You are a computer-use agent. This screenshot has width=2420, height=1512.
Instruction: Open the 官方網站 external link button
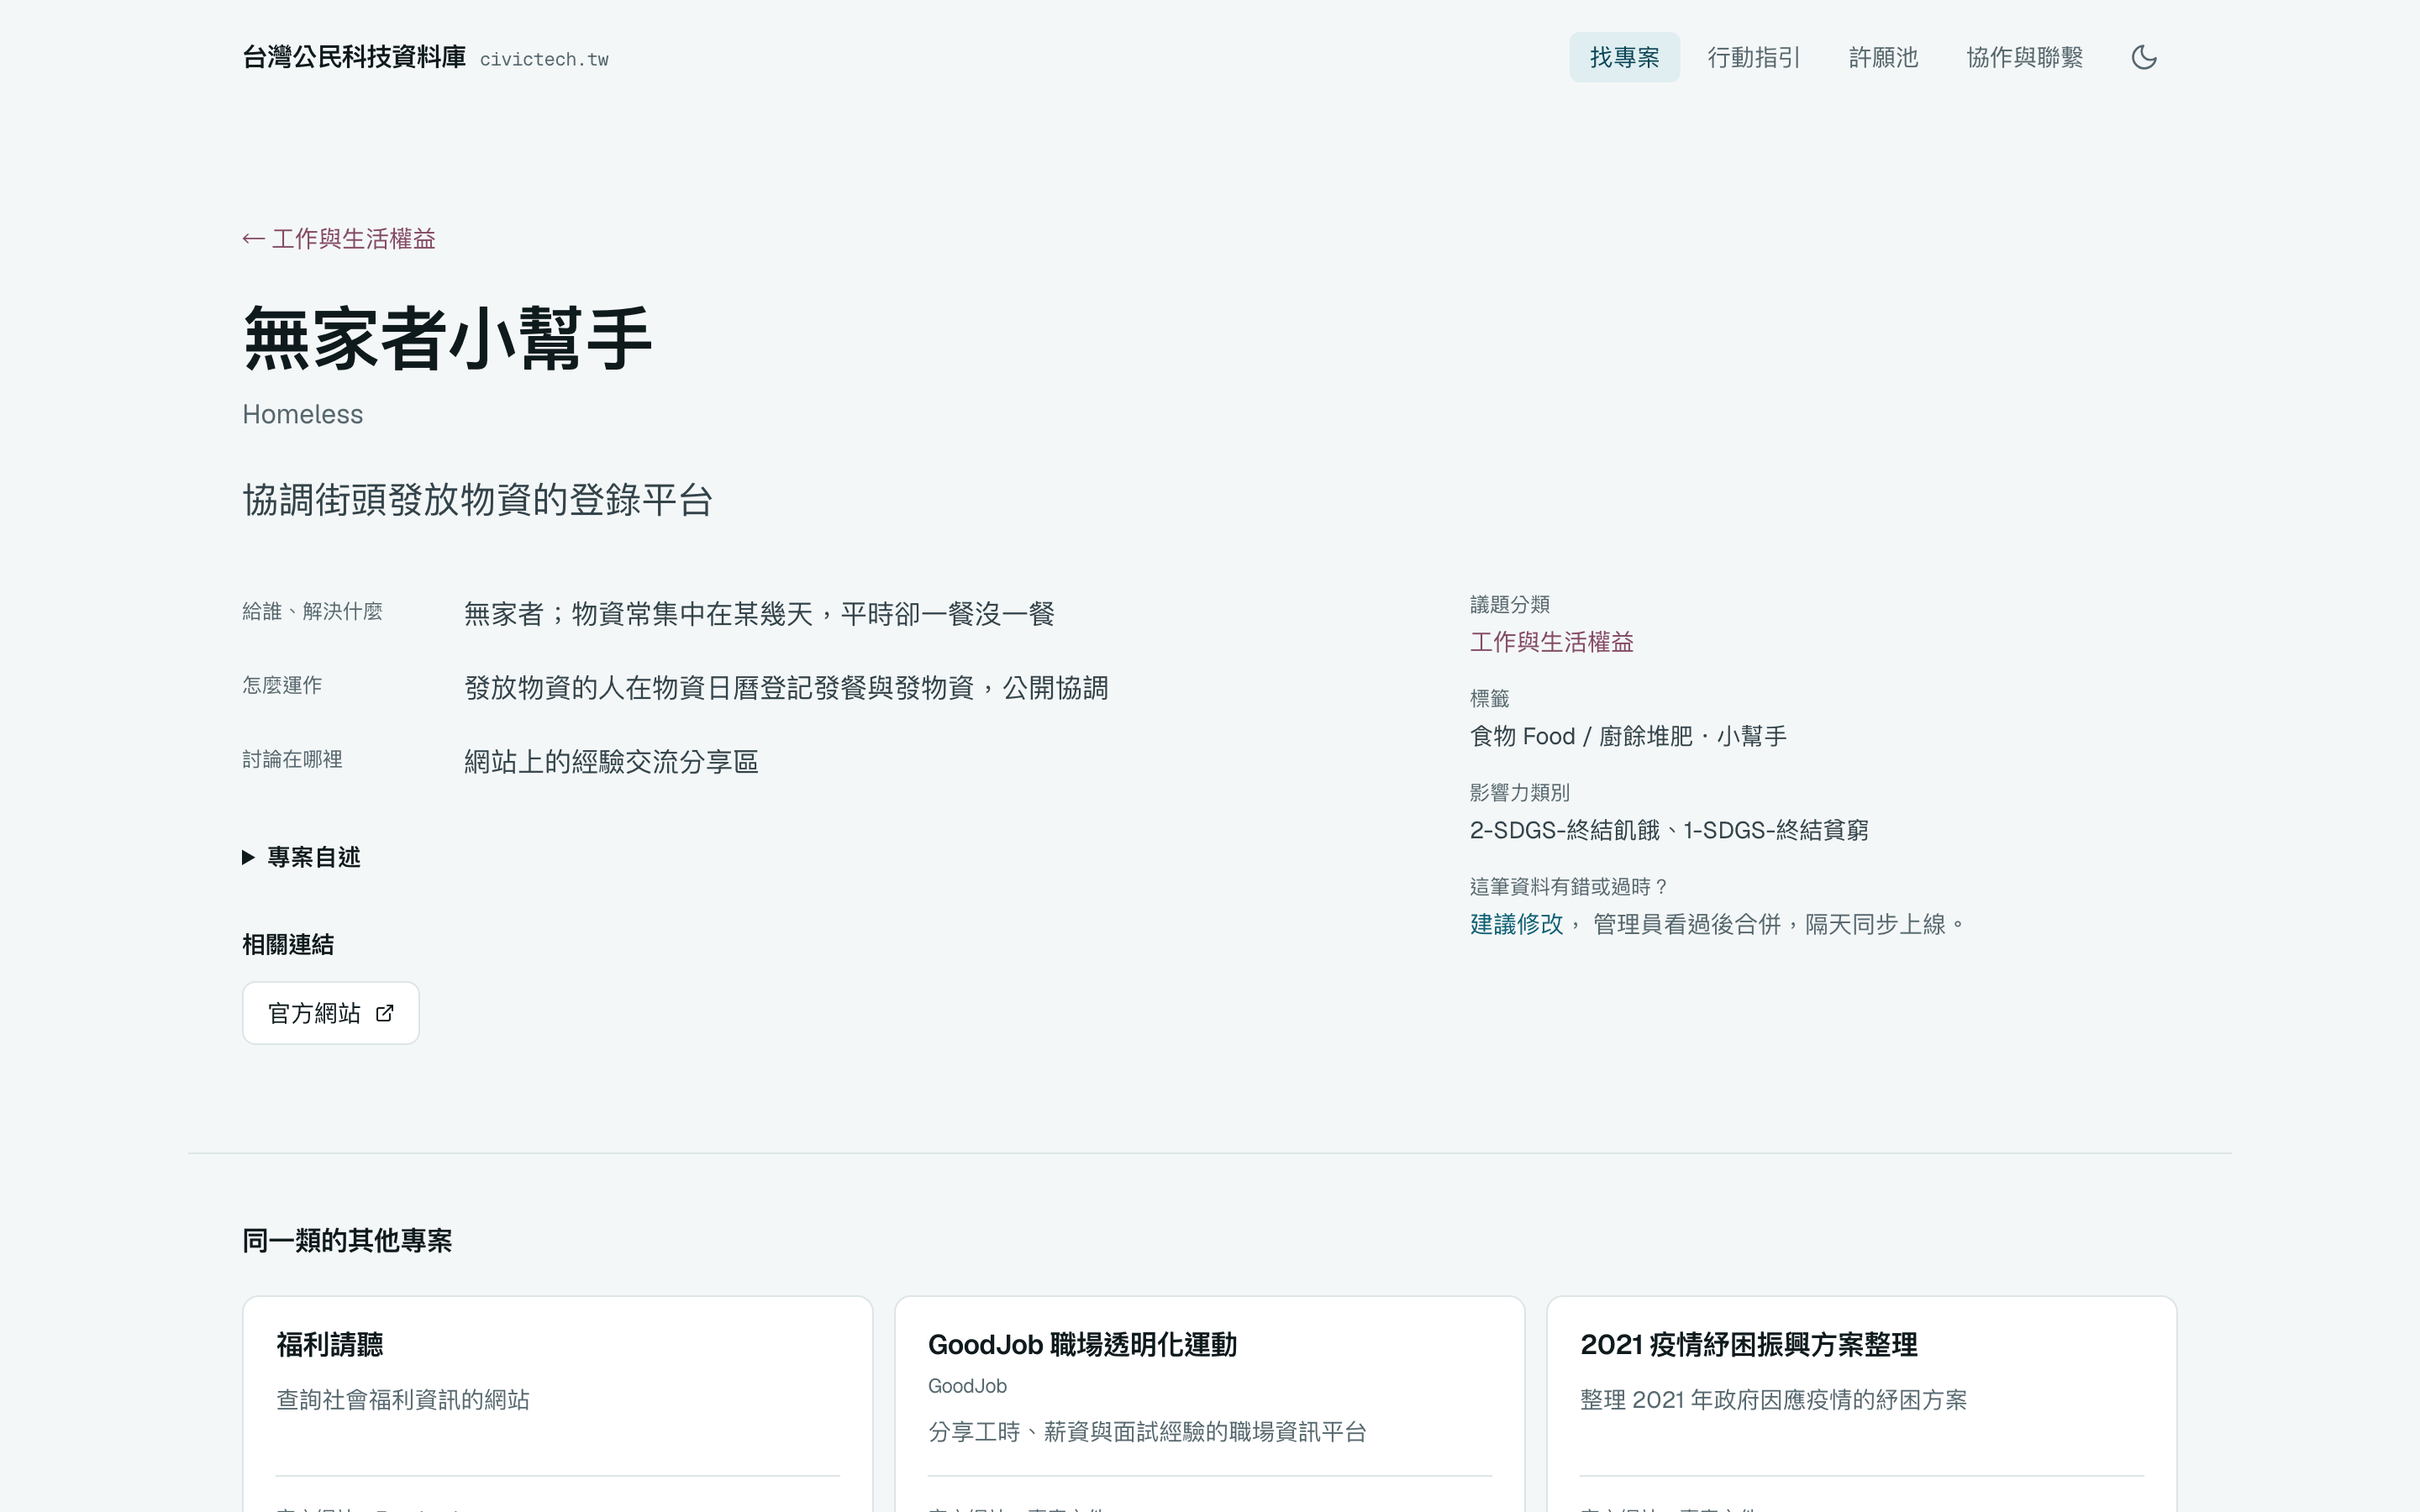tap(330, 1013)
